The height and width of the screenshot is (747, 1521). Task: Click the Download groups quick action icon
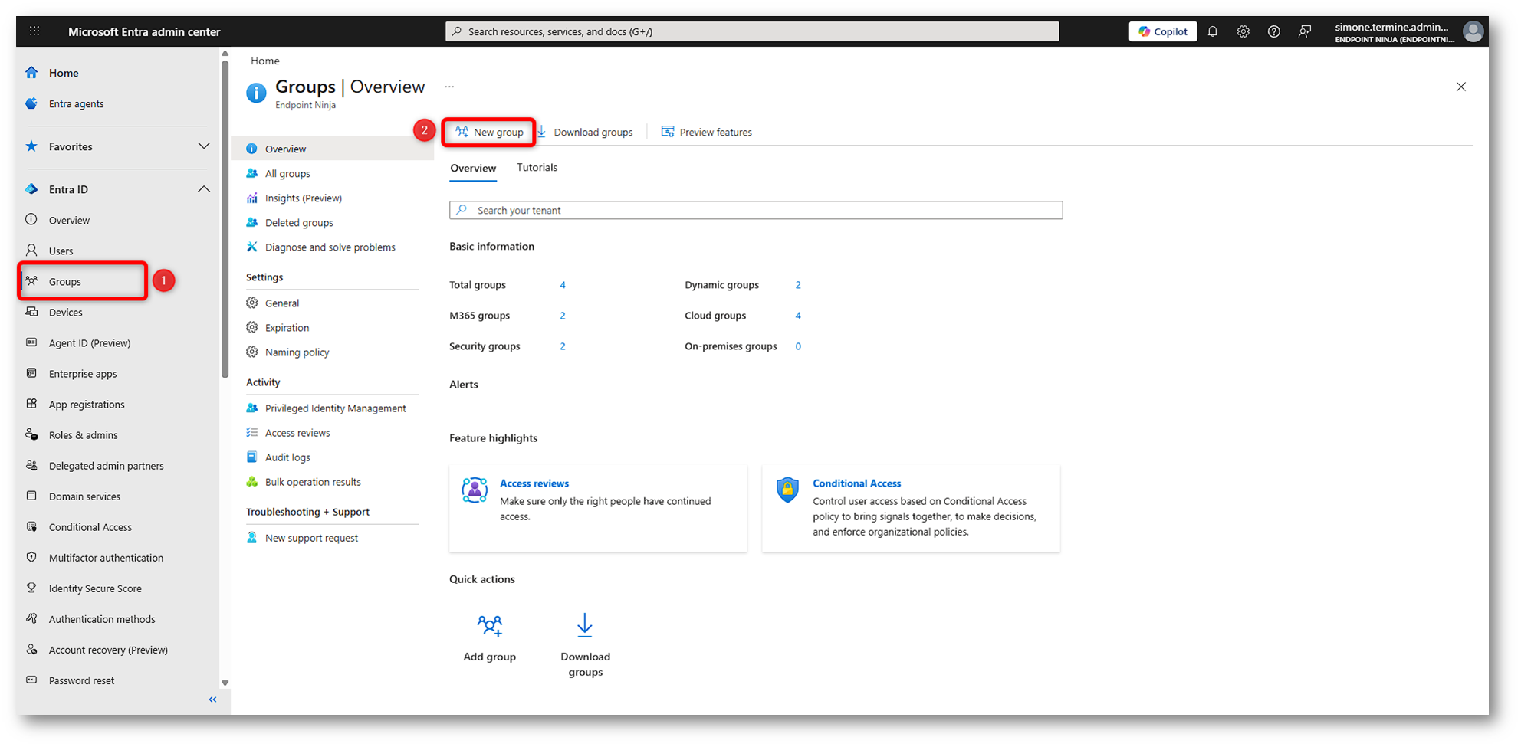coord(584,626)
